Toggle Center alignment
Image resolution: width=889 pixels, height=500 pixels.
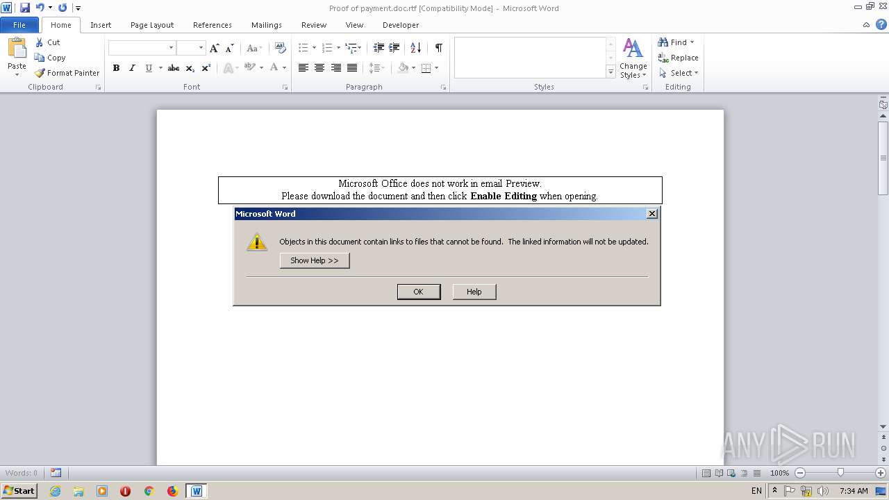(319, 68)
